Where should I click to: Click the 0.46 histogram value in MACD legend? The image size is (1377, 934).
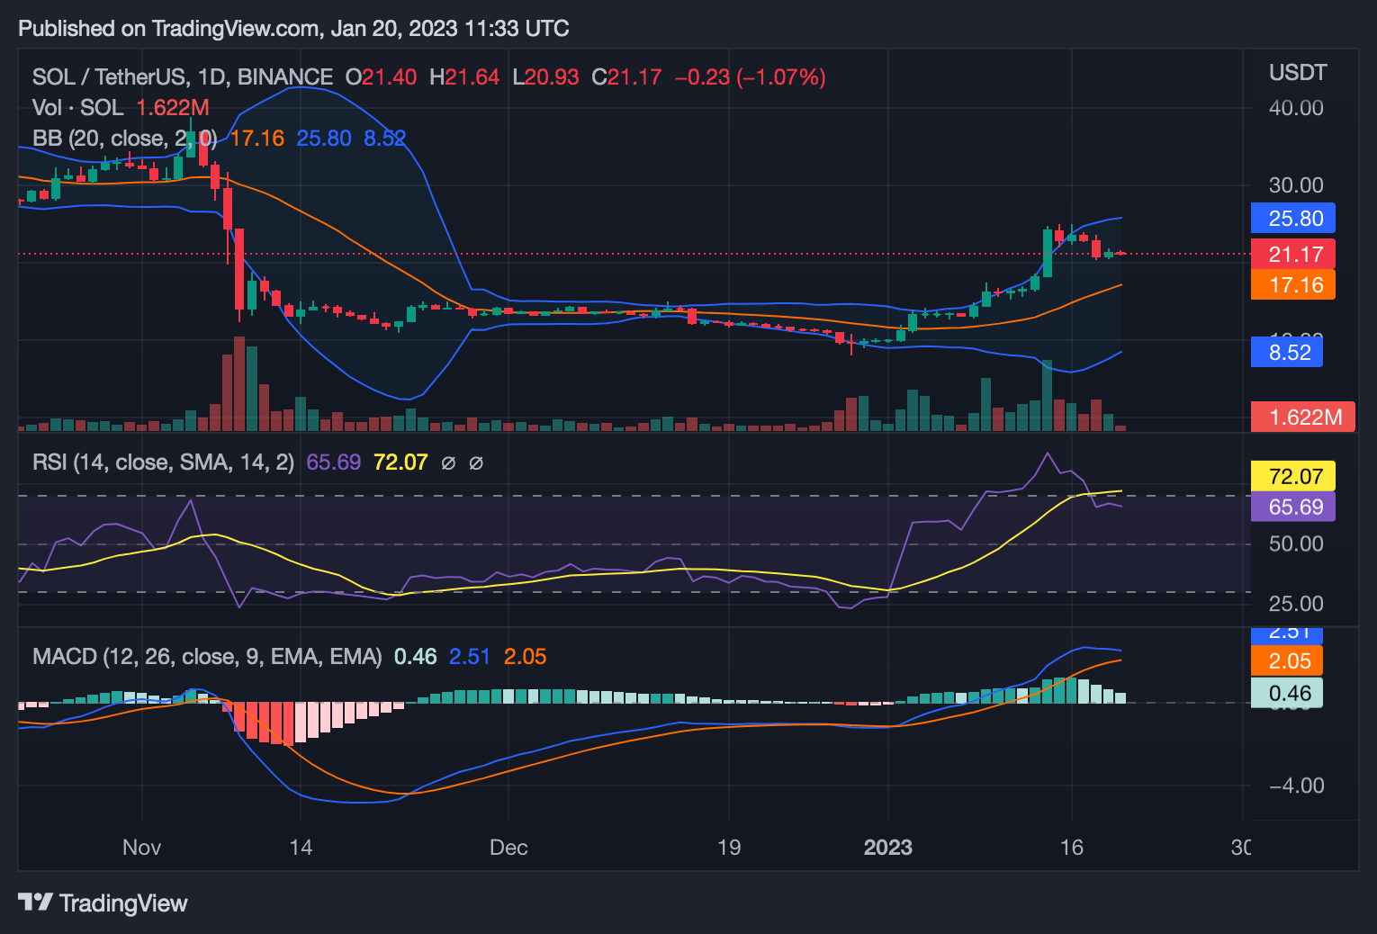pos(416,657)
